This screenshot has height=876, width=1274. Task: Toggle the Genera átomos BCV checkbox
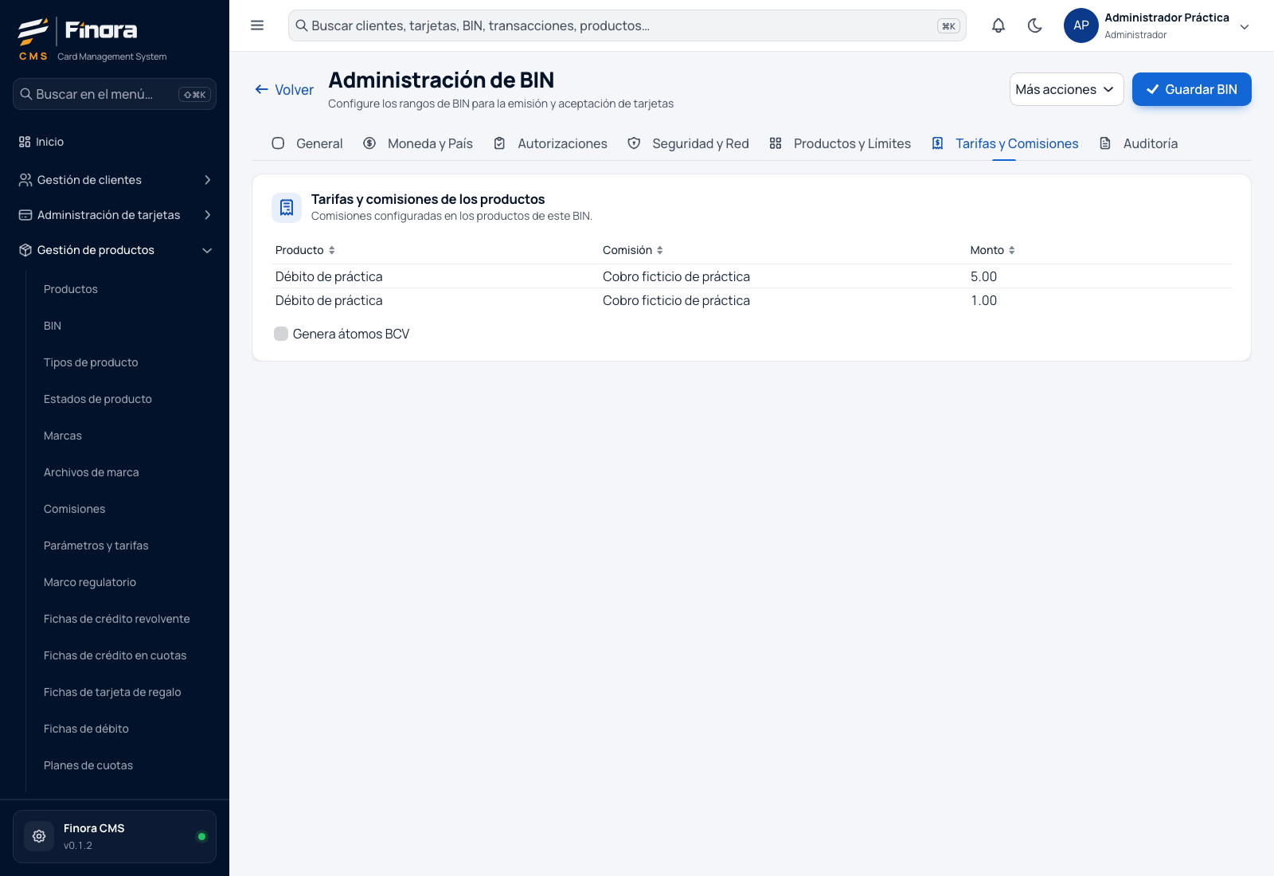(x=281, y=334)
